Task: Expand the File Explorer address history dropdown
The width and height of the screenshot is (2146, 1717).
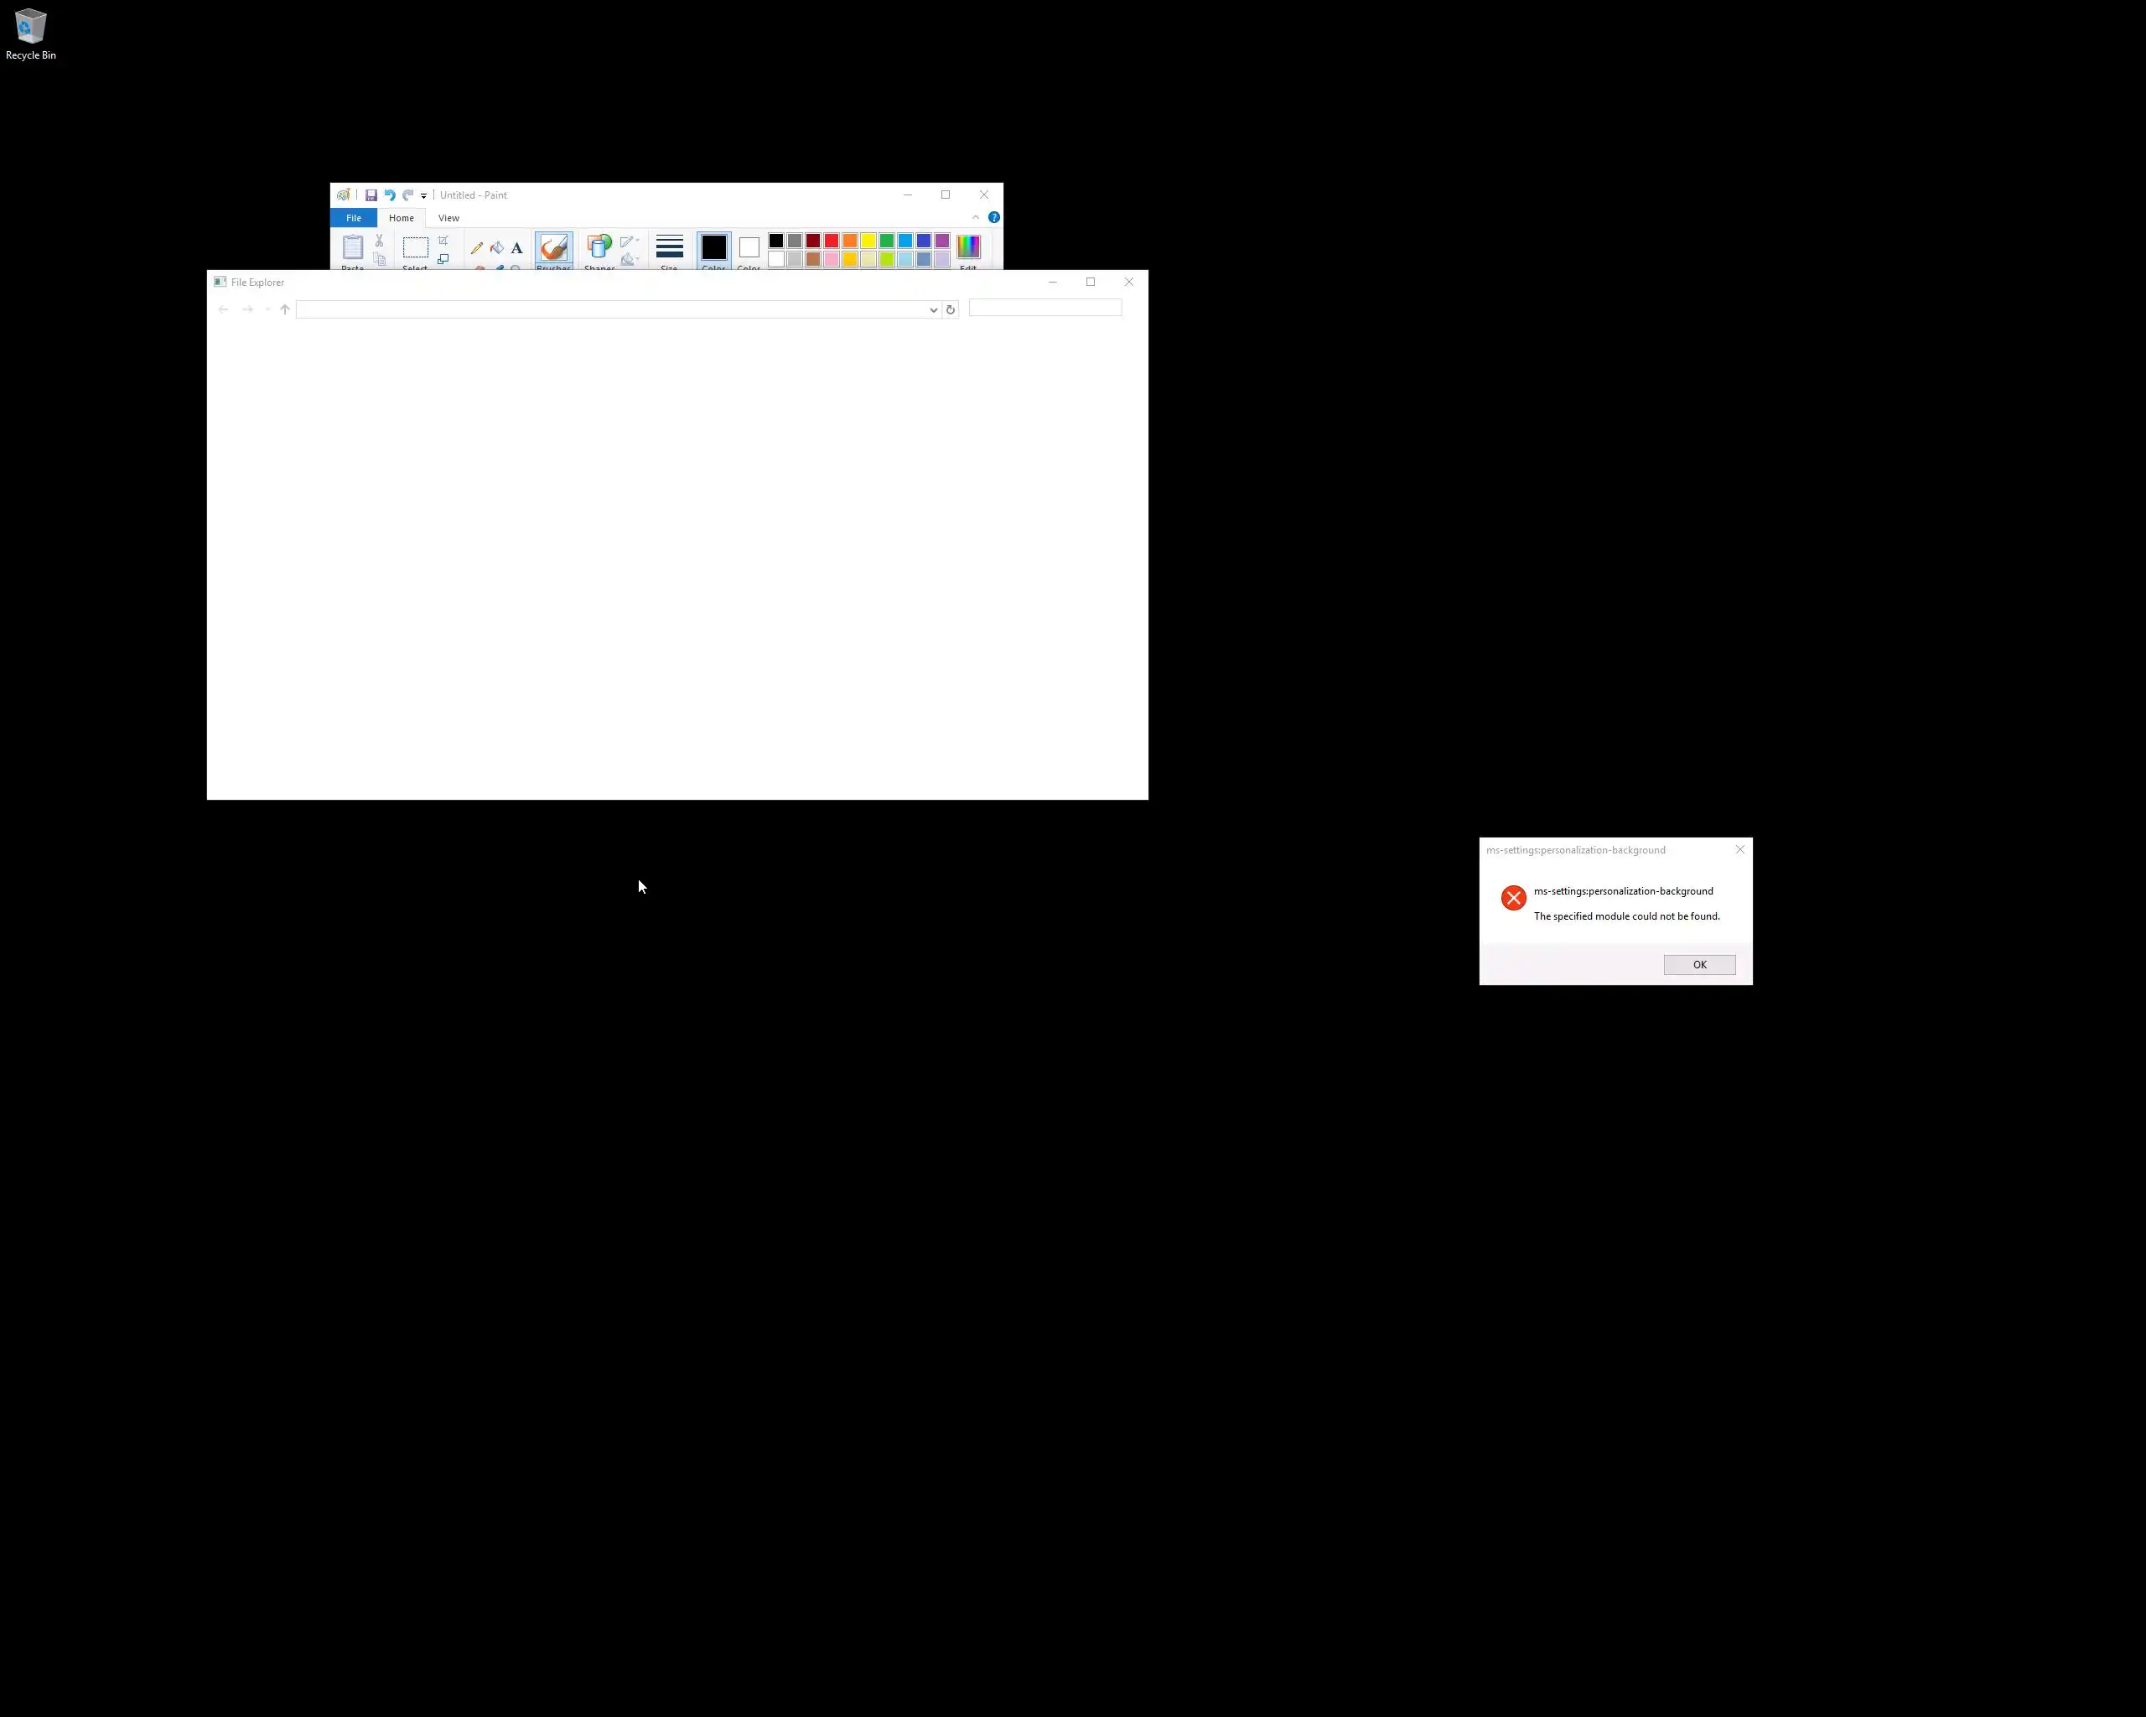Action: [933, 309]
